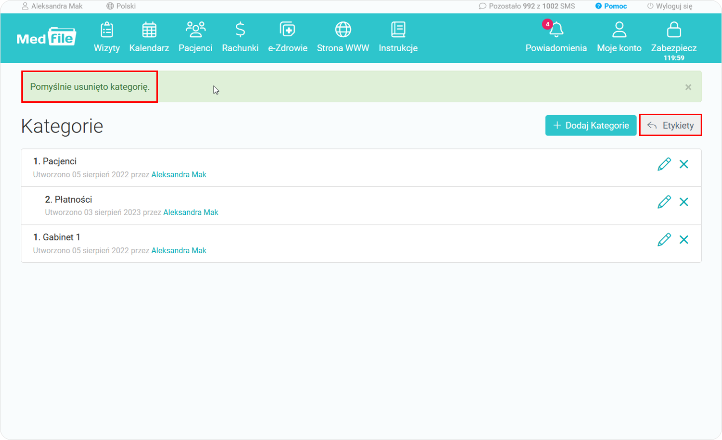
Task: Open Aleksandra Mak link in Pacjenci row
Action: [179, 174]
